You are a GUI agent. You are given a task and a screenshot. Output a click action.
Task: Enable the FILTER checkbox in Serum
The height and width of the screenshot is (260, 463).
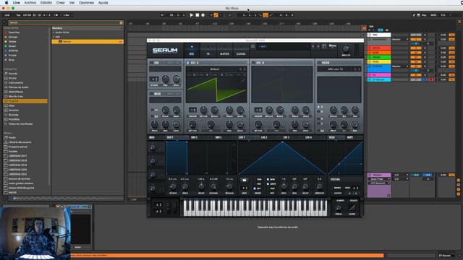click(x=319, y=63)
